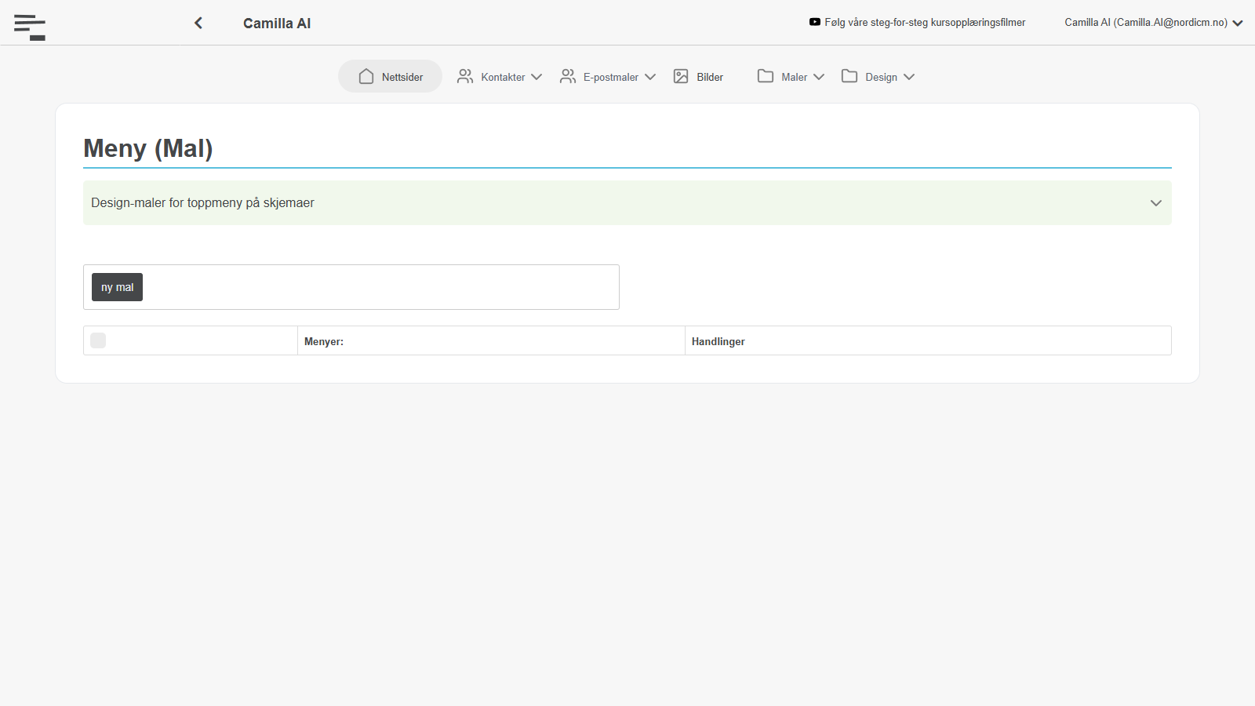Click the Nettsider home icon
1255x706 pixels.
(x=366, y=76)
